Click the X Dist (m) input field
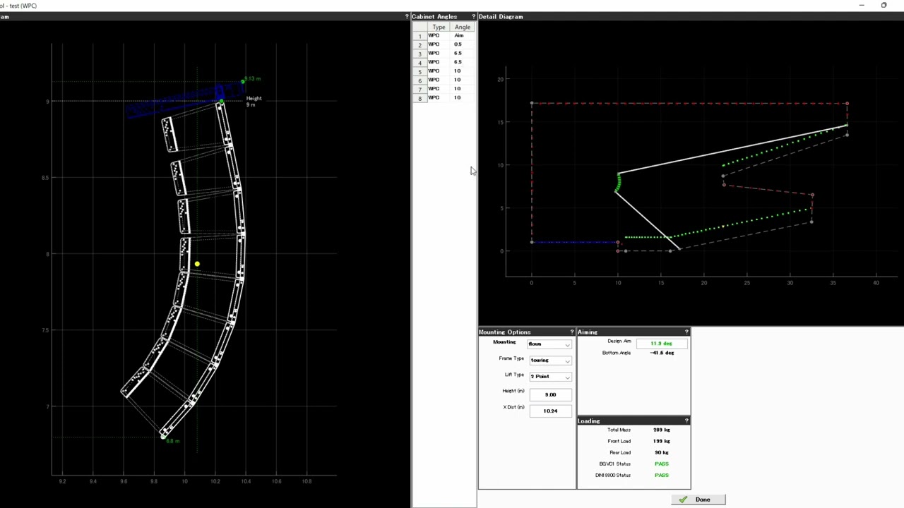 point(550,411)
